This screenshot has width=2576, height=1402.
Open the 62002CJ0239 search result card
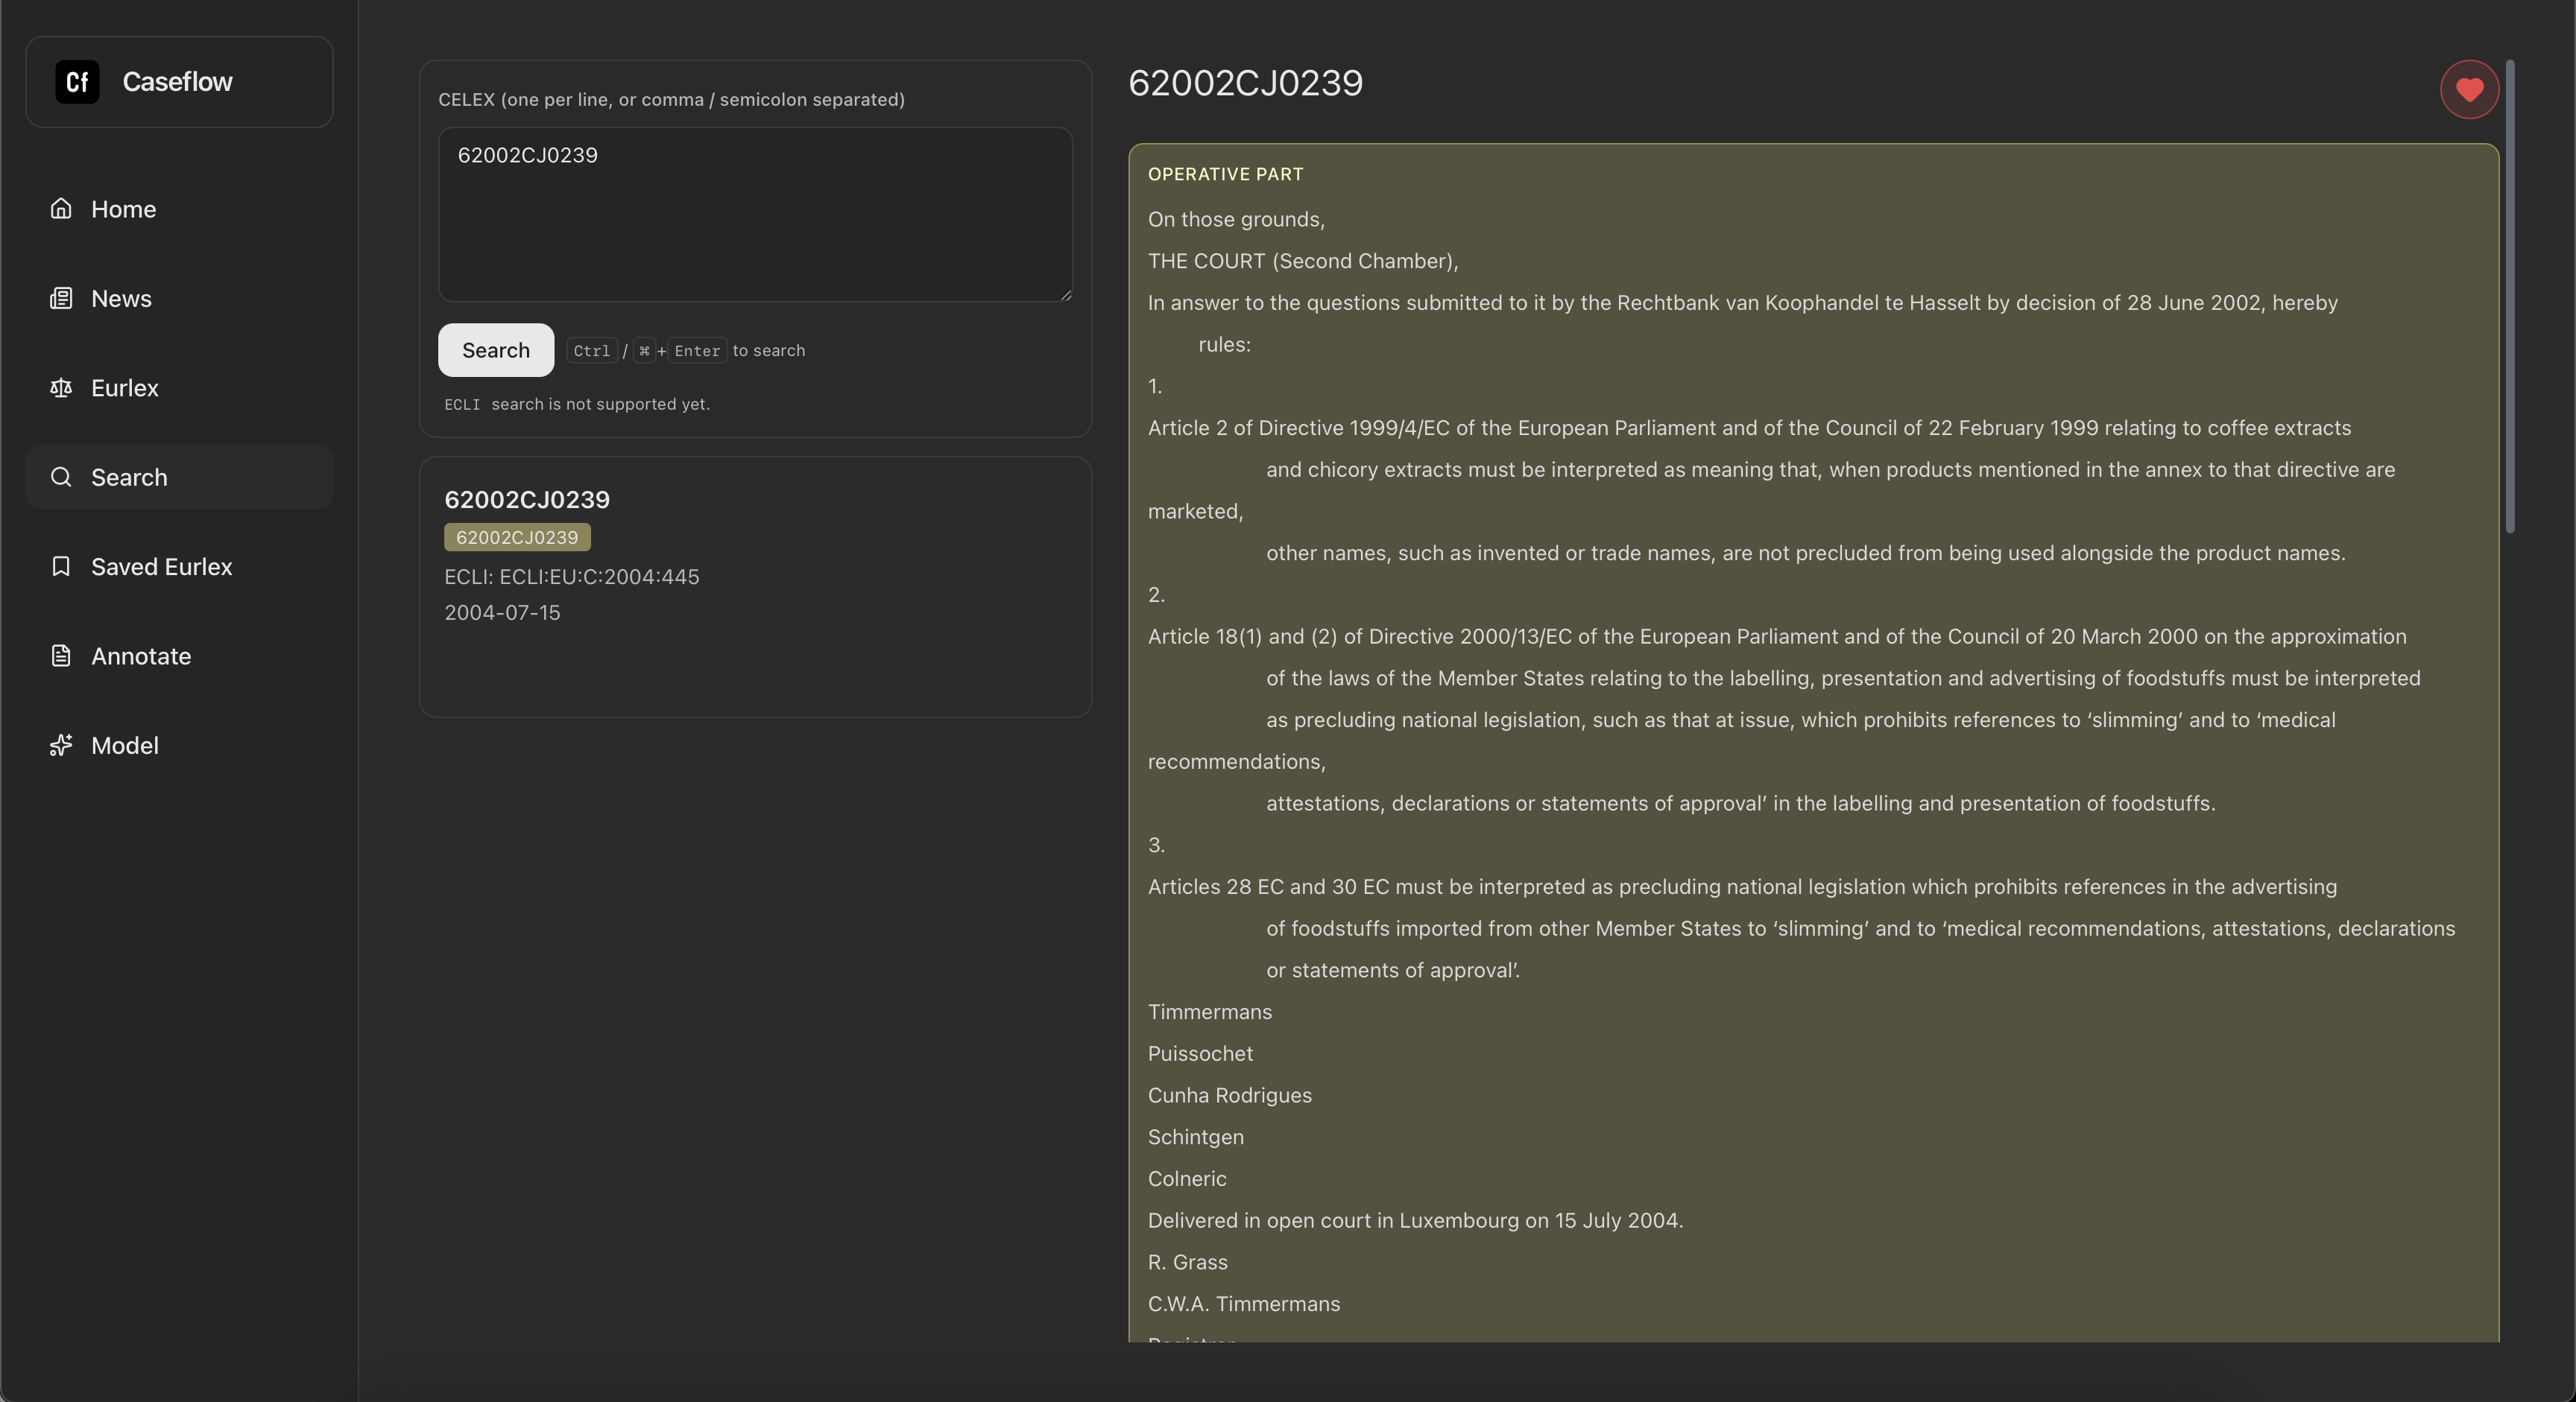click(755, 586)
